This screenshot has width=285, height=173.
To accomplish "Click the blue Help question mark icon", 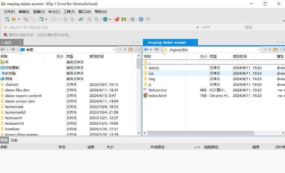I will 141,19.
